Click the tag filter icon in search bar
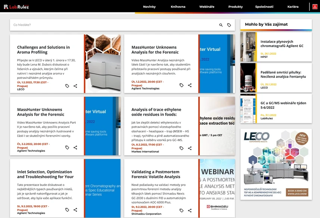The width and height of the screenshot is (320, 218). tap(229, 25)
